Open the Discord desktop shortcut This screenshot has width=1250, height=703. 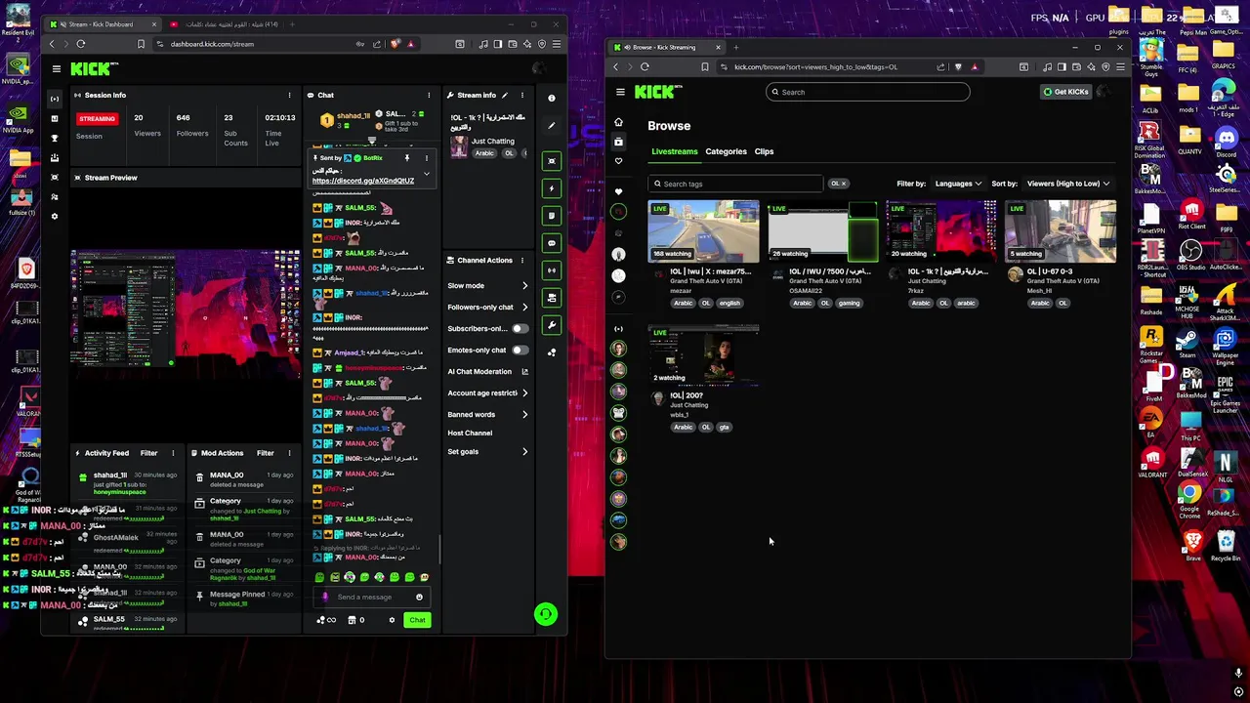1226,141
